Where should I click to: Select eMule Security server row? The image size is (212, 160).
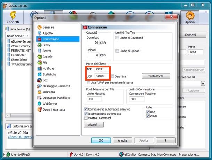[19, 46]
